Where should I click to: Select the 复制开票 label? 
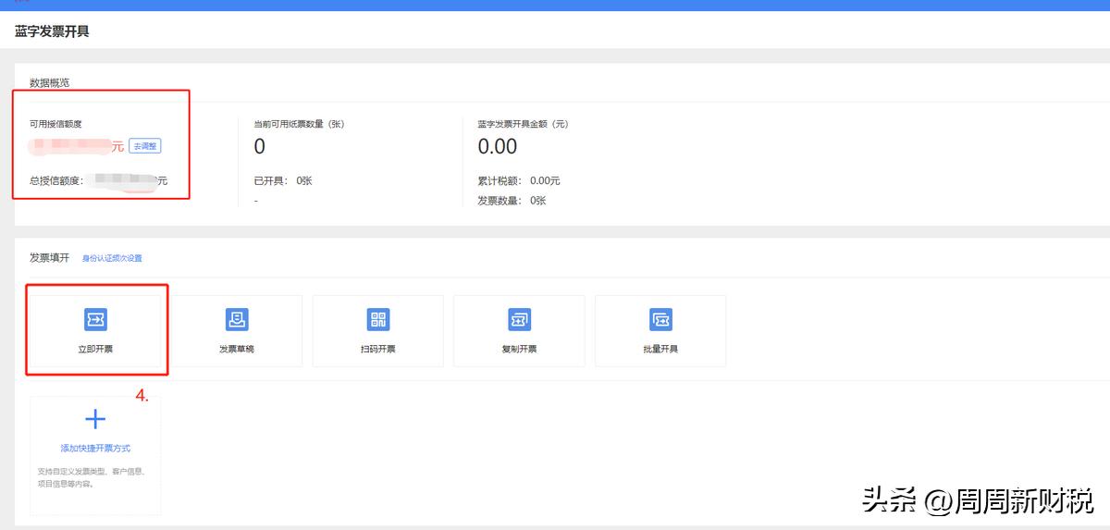coord(519,349)
